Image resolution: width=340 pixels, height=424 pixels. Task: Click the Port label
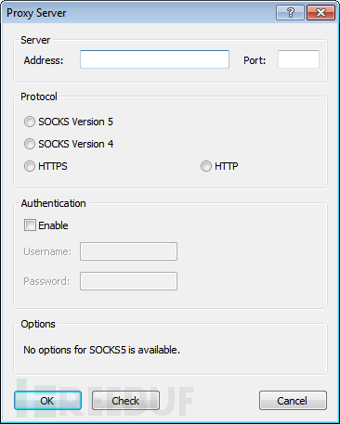tap(255, 60)
